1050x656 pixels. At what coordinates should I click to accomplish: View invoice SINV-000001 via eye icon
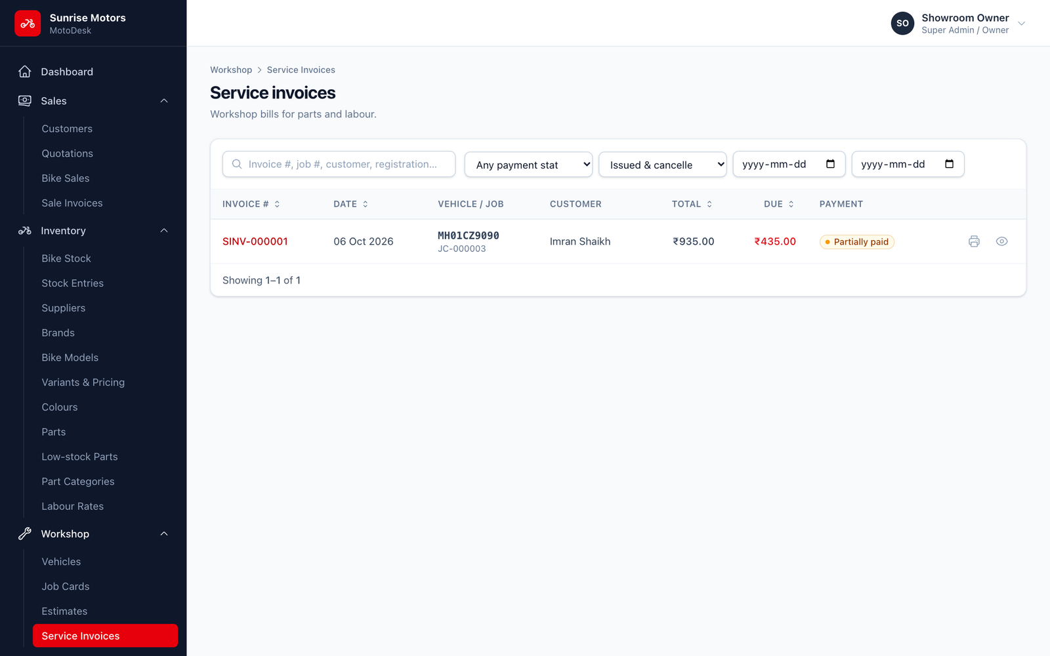pyautogui.click(x=1001, y=241)
